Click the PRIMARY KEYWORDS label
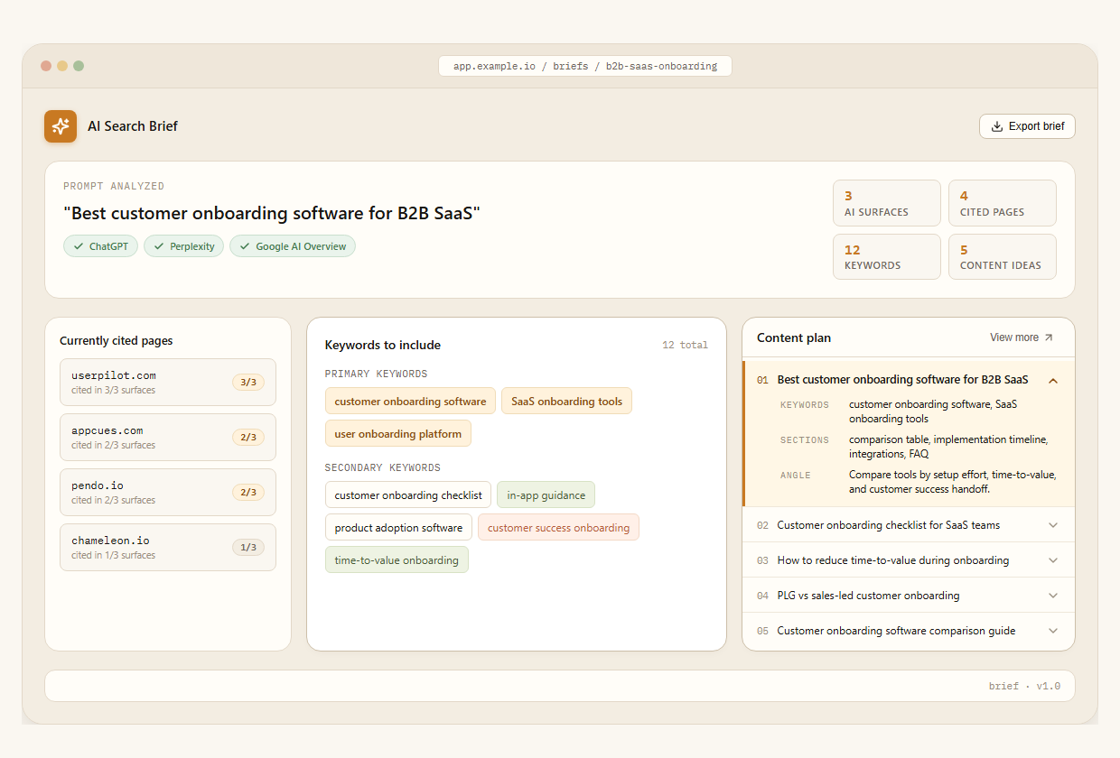The image size is (1120, 758). coord(377,374)
